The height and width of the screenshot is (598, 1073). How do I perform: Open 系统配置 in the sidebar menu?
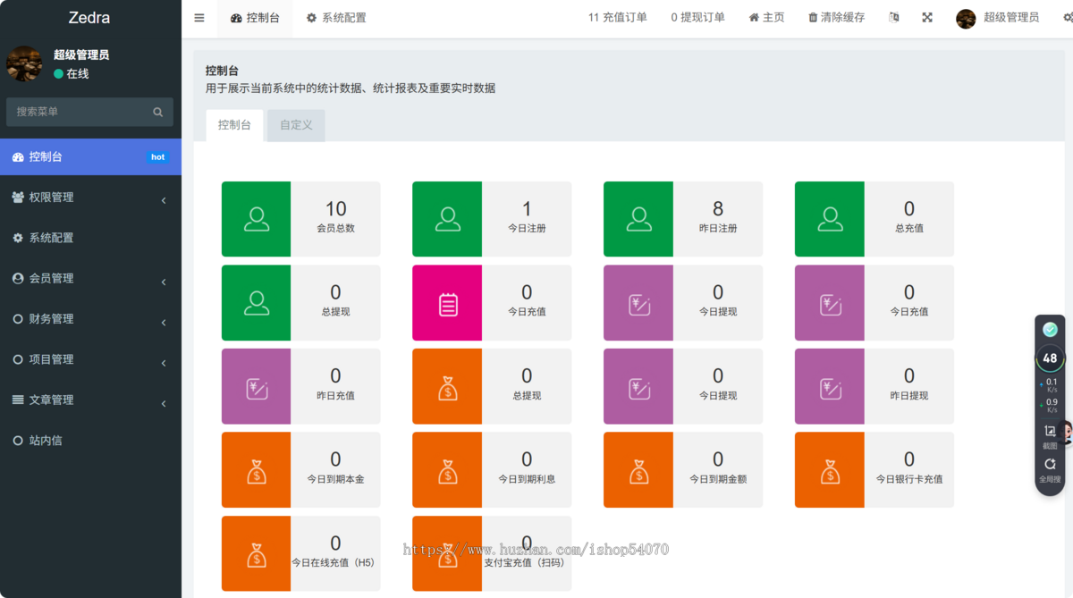90,238
